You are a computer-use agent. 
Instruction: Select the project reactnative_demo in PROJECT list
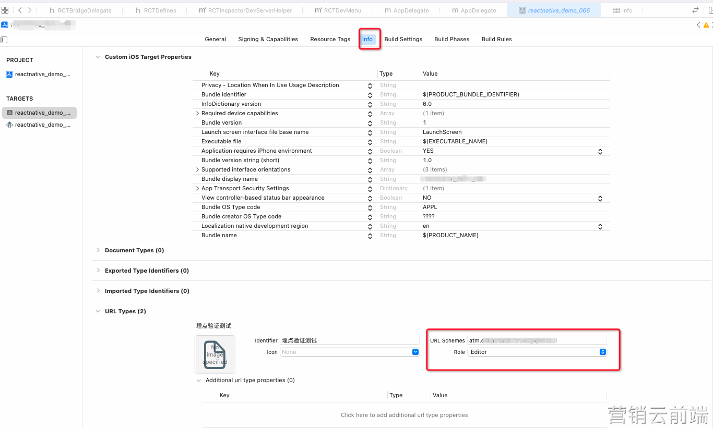pos(39,74)
